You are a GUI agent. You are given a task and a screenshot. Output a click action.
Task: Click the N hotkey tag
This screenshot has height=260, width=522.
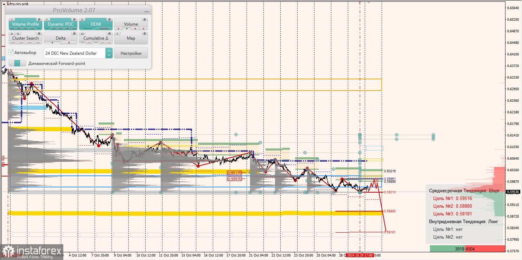[x=17, y=34]
